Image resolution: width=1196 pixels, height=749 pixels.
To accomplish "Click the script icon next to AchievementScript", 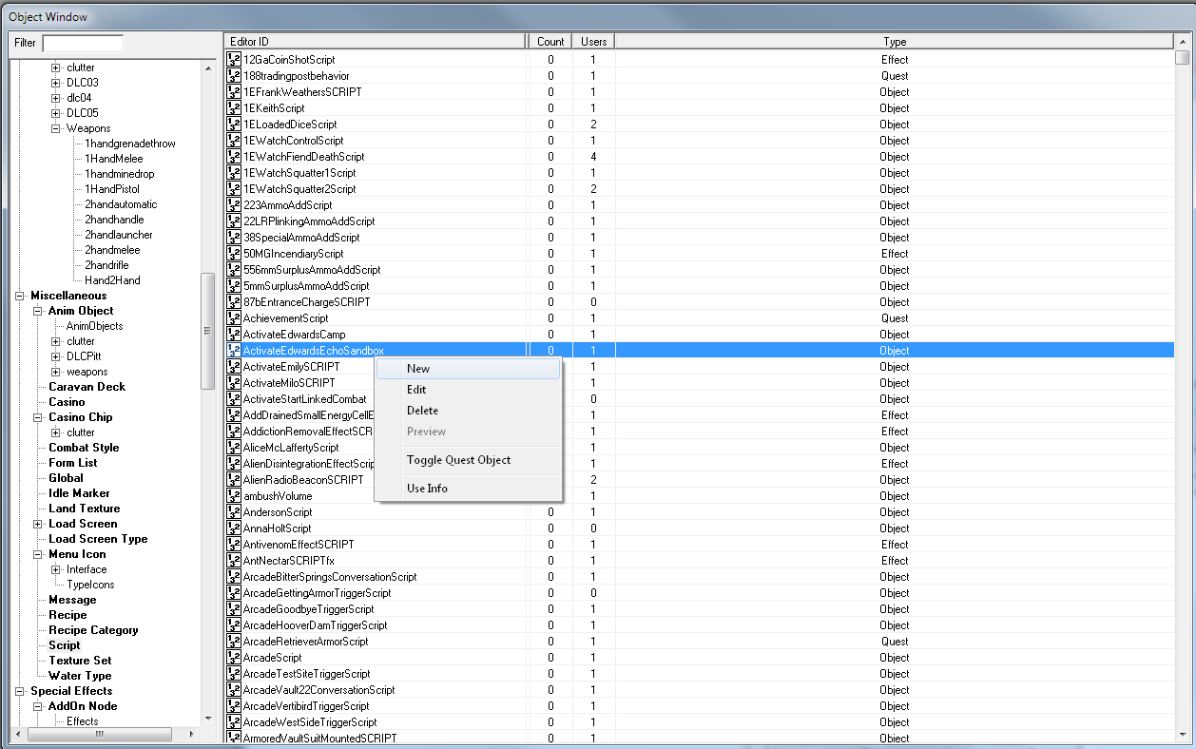I will [x=233, y=317].
